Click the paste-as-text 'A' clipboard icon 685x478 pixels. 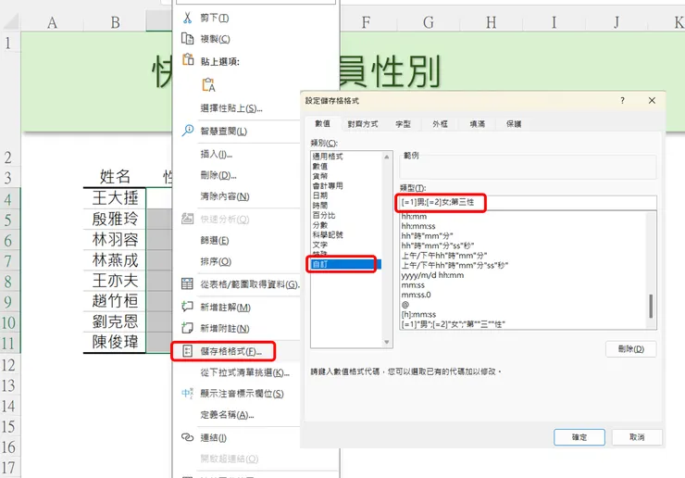click(x=208, y=84)
